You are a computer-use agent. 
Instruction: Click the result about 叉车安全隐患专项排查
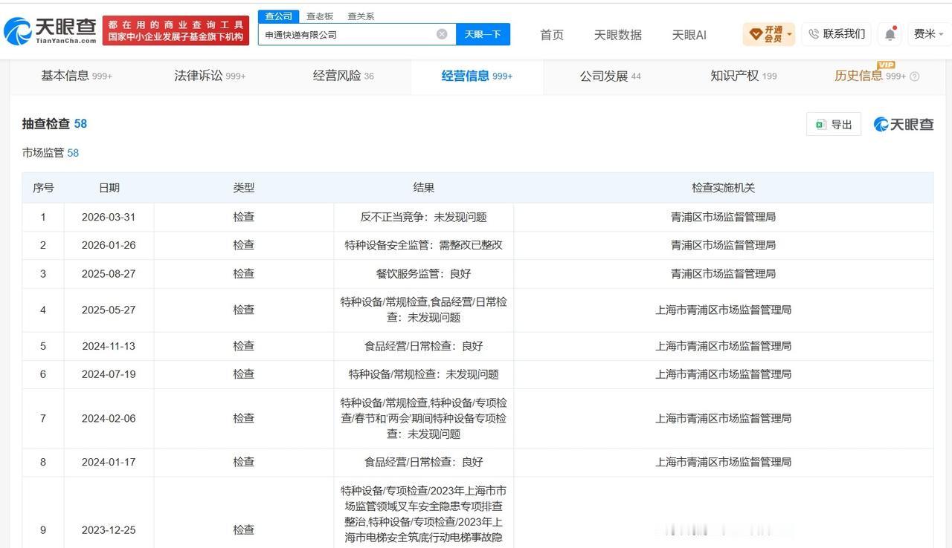point(423,513)
